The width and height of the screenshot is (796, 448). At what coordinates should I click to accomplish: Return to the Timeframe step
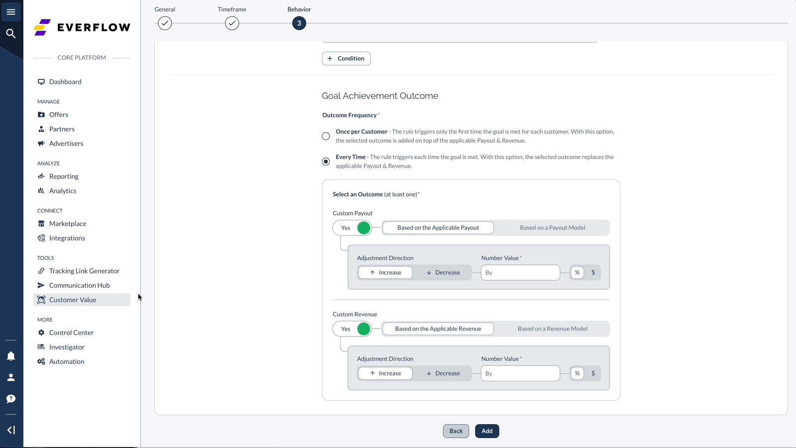232,23
